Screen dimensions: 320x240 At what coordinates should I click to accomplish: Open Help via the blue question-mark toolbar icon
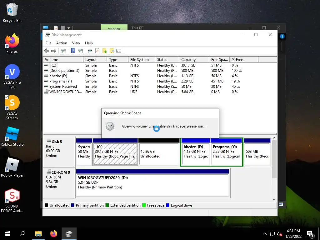pyautogui.click(x=73, y=51)
